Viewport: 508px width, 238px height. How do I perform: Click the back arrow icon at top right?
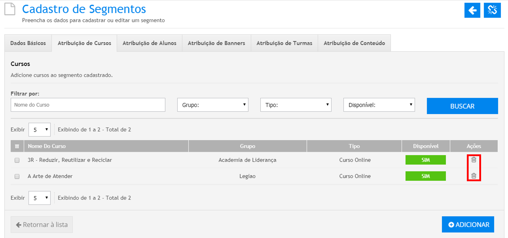point(472,10)
